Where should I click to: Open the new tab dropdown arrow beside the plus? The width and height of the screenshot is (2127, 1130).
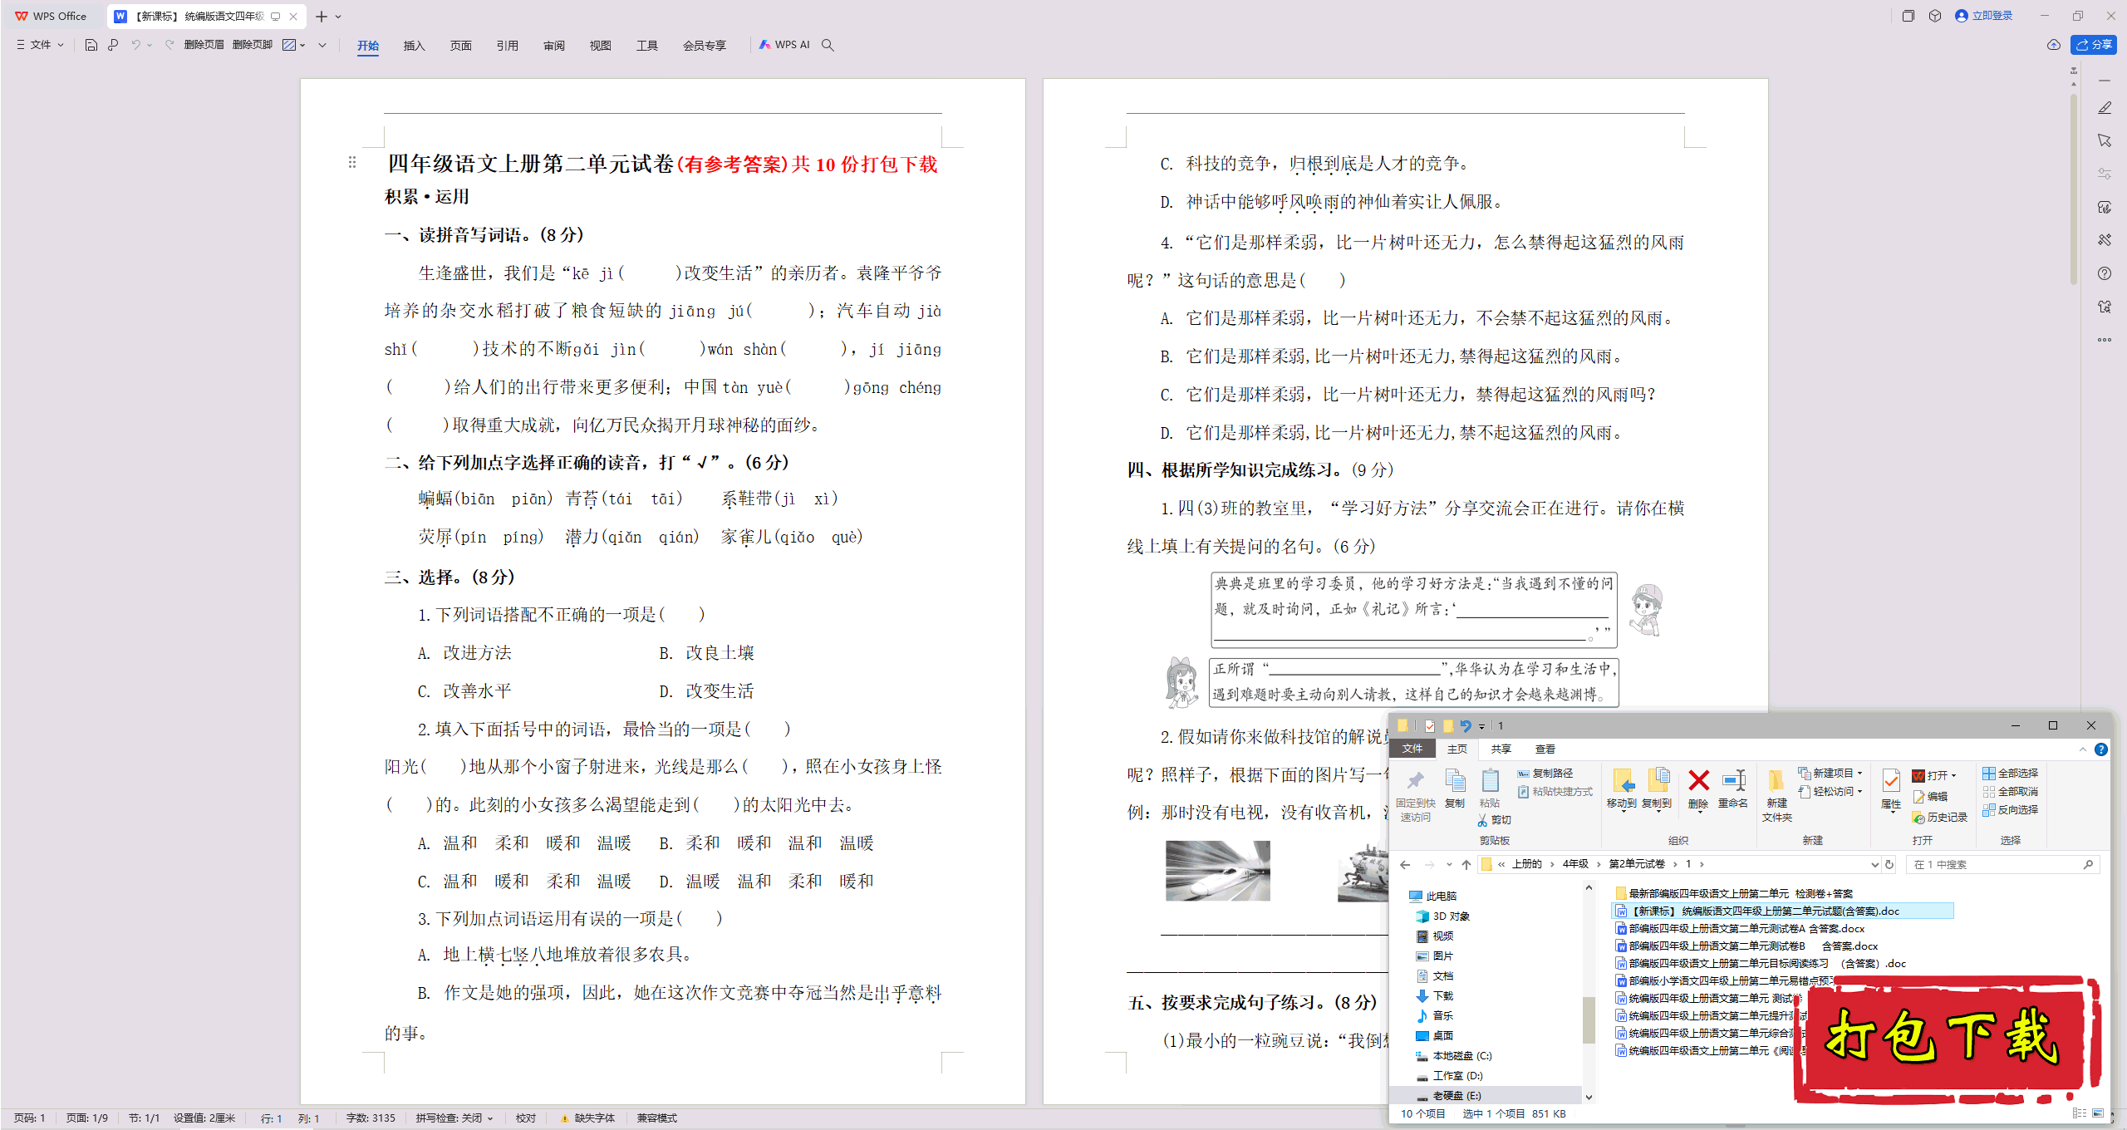pos(338,17)
